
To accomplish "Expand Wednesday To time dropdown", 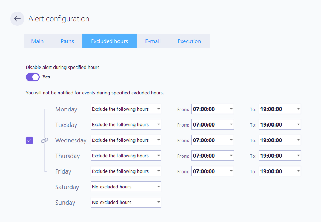I will coord(280,140).
